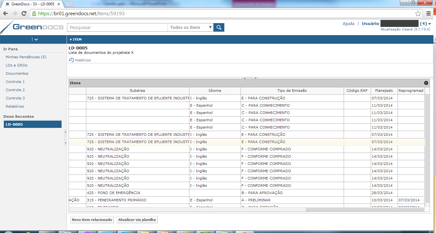Click the magnifier search button

coord(219,28)
